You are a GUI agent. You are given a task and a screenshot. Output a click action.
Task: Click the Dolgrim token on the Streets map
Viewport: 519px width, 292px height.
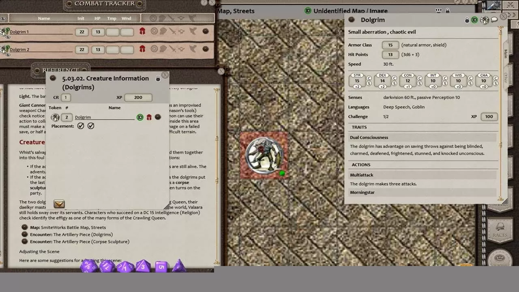click(x=264, y=155)
